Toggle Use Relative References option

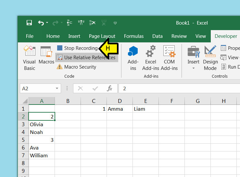pyautogui.click(x=86, y=58)
